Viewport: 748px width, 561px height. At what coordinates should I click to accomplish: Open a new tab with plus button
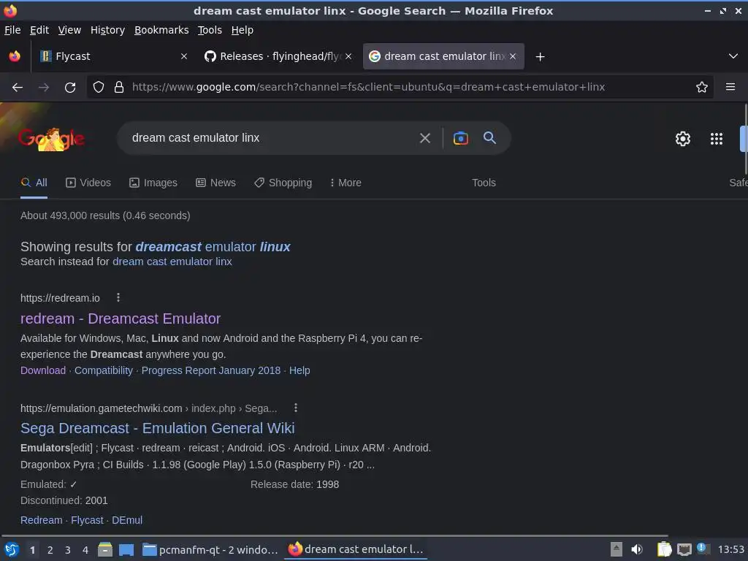(x=540, y=57)
